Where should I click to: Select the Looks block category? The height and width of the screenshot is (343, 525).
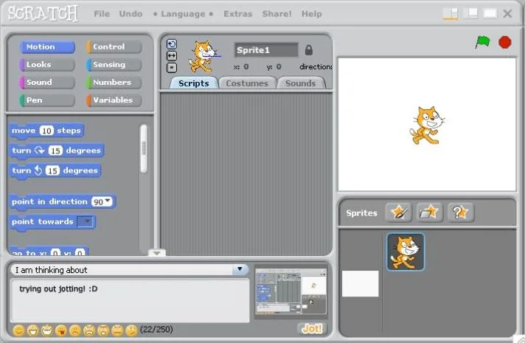pyautogui.click(x=47, y=65)
